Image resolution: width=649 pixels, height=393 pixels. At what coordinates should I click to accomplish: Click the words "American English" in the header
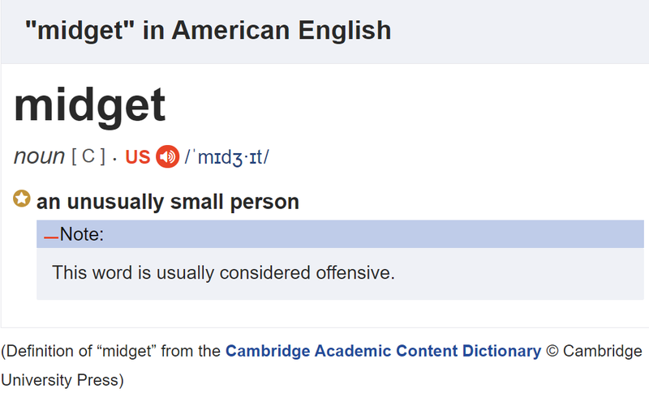pos(282,31)
